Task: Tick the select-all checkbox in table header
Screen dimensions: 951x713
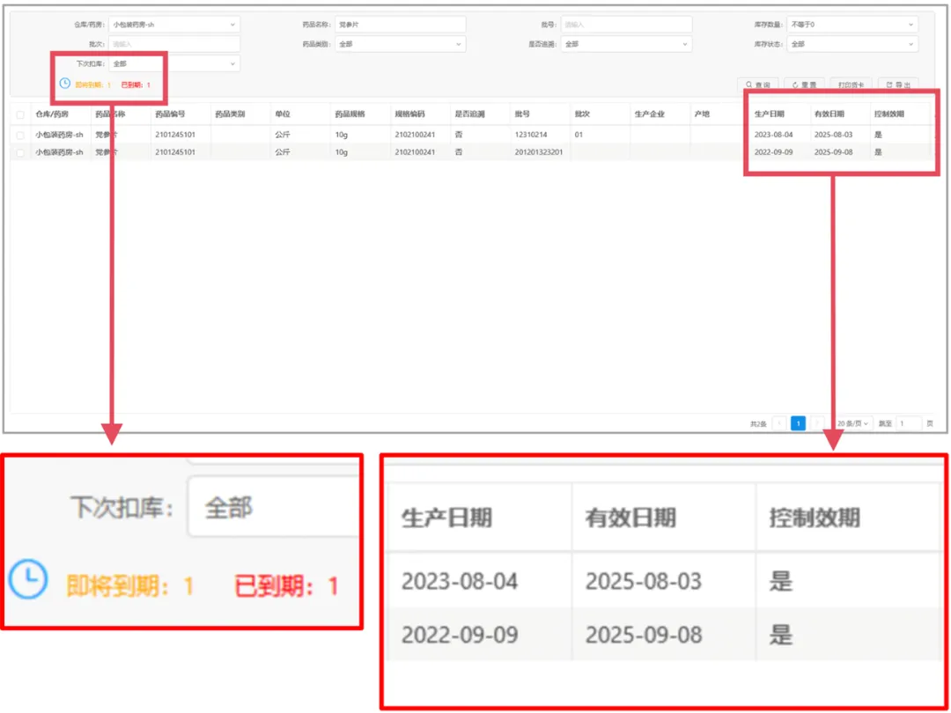Action: click(x=20, y=114)
